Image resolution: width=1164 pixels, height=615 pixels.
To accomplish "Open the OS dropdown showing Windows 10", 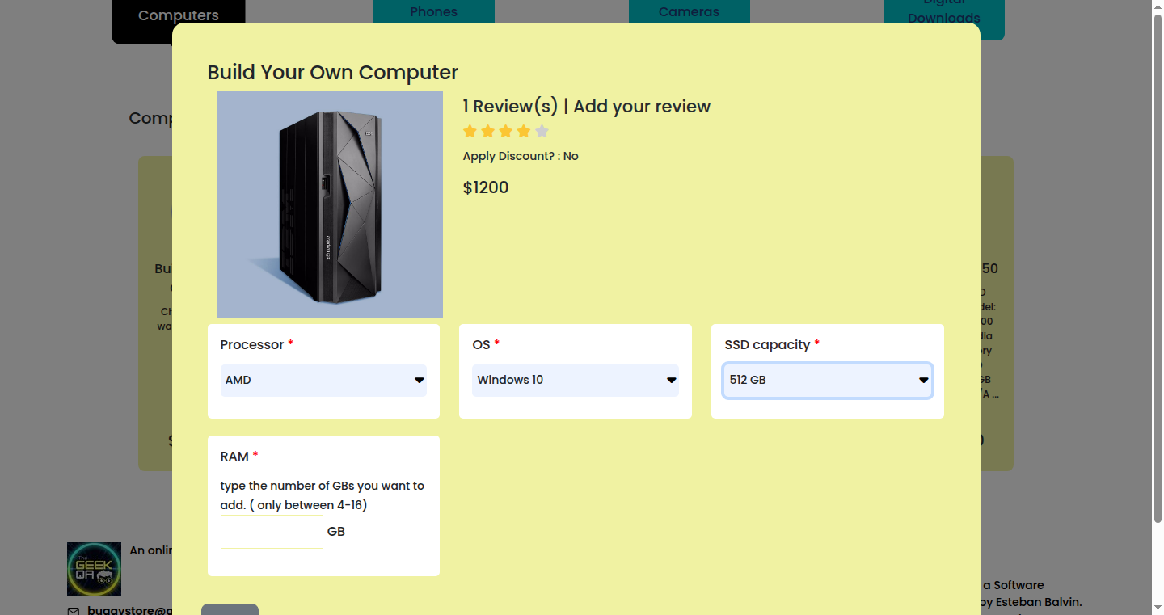I will pos(576,380).
